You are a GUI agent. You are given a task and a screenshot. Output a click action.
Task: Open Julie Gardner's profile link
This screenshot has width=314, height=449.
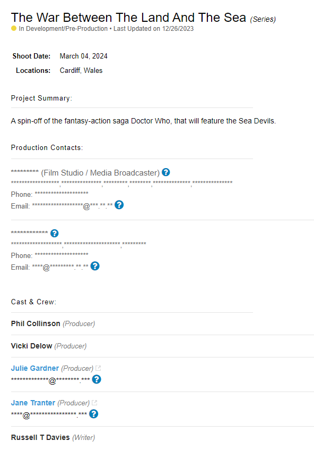[35, 368]
